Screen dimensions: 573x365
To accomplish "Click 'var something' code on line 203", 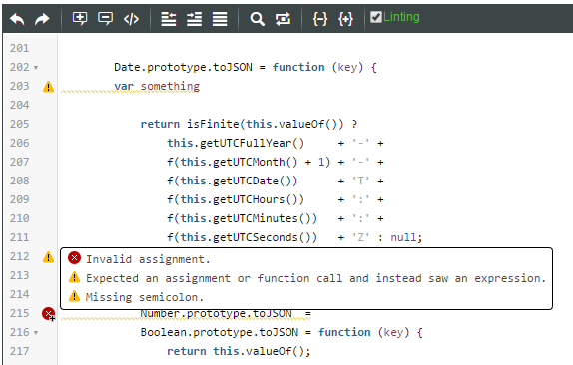I will 157,86.
